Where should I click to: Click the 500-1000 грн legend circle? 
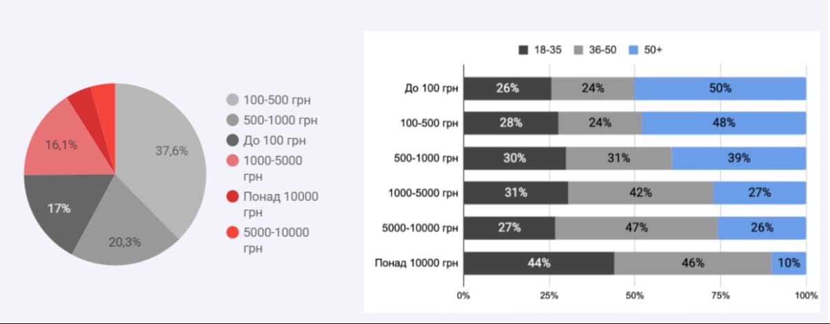233,121
